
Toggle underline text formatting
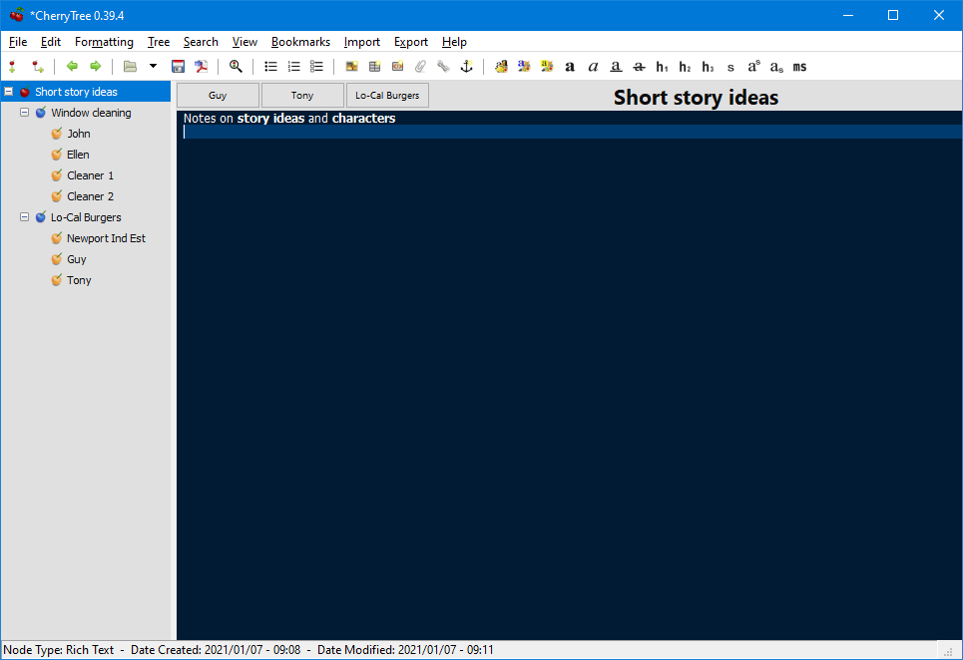[616, 66]
